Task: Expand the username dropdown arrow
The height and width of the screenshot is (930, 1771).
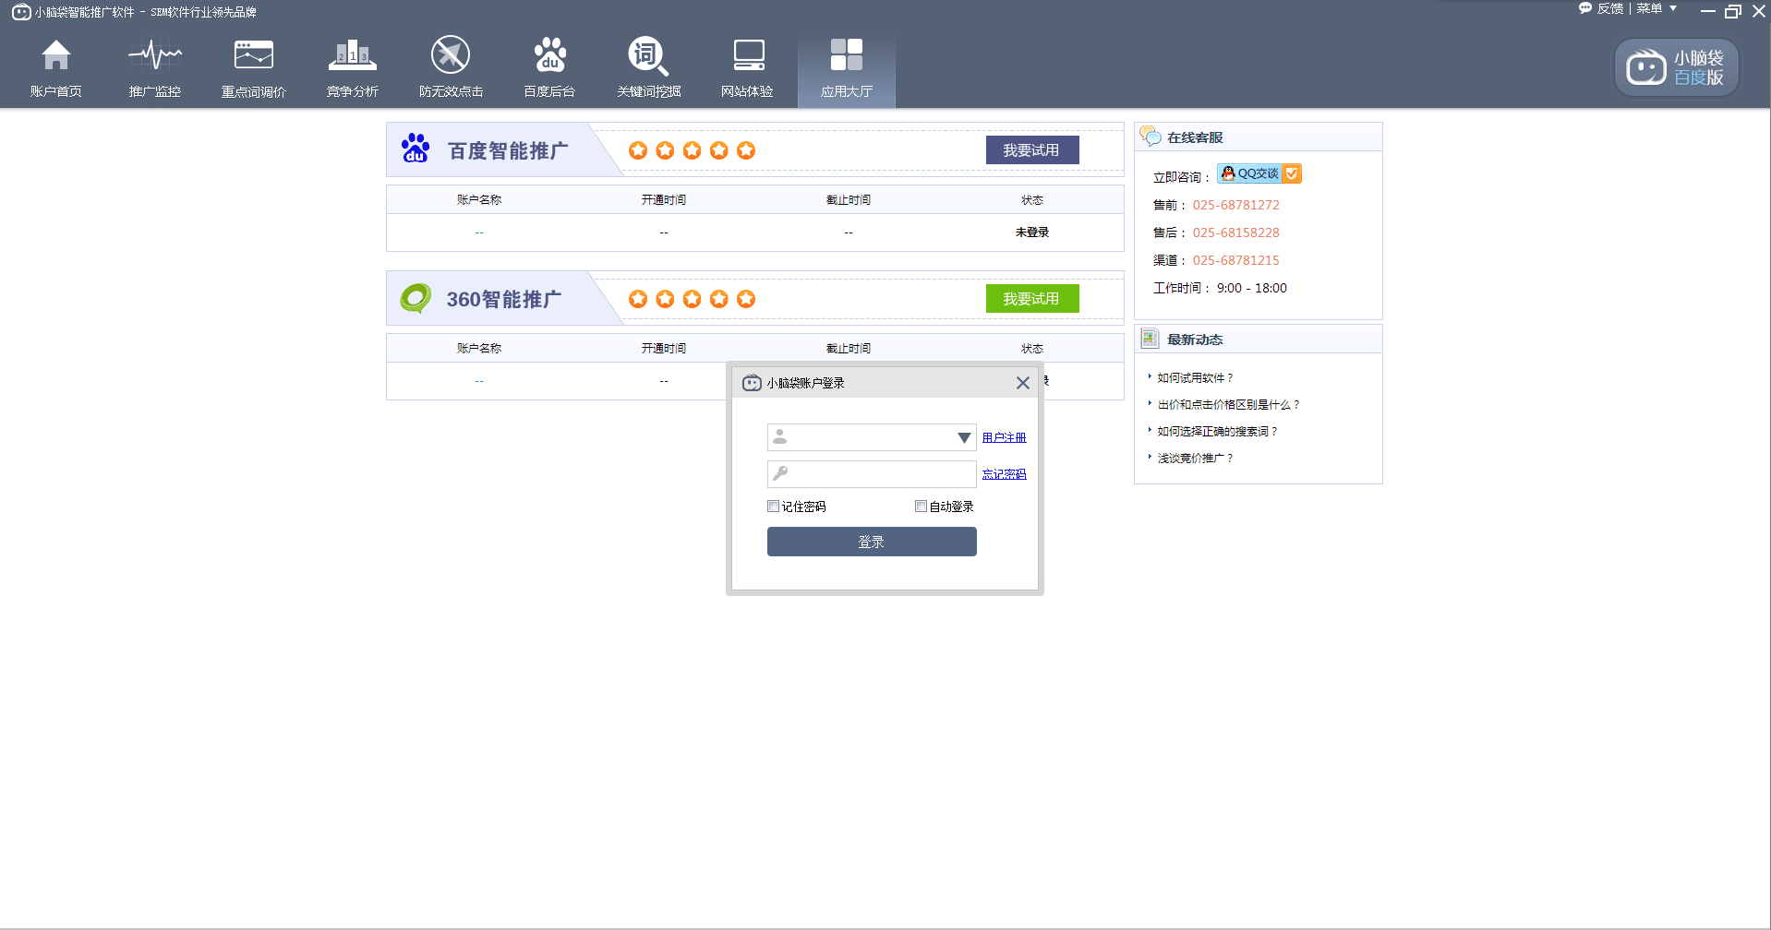Action: (x=964, y=437)
